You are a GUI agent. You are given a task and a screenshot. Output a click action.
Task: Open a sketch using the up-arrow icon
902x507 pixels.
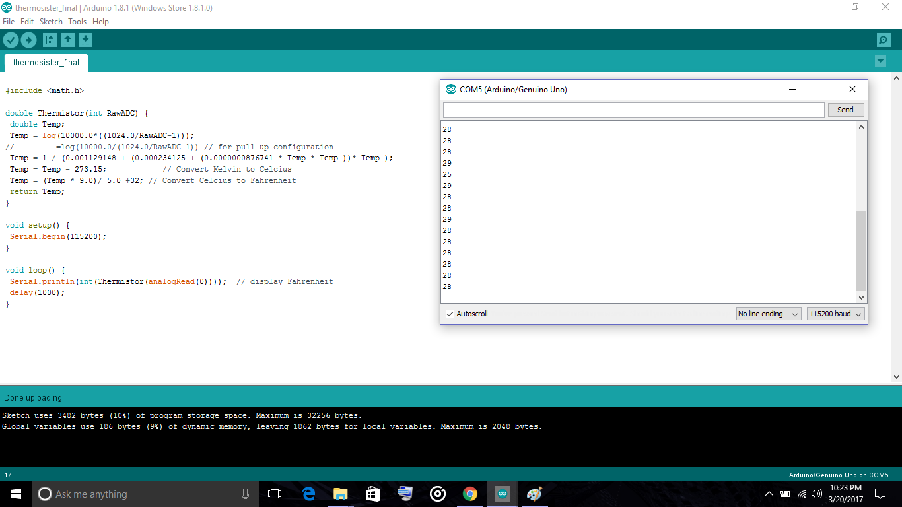point(67,40)
